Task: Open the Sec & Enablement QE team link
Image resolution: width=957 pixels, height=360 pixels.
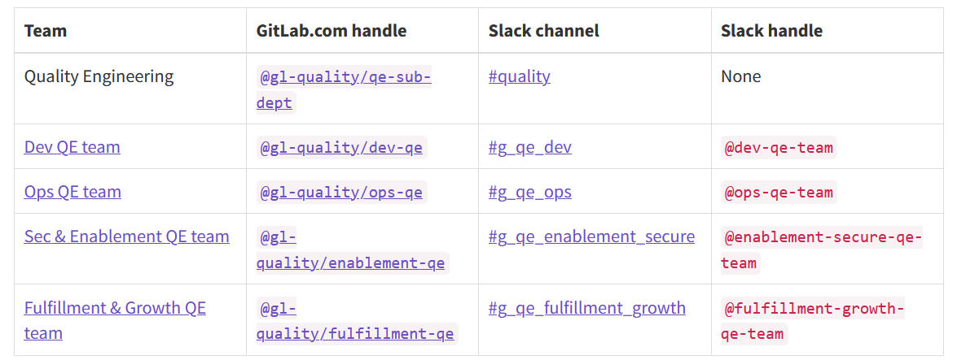Action: [127, 236]
